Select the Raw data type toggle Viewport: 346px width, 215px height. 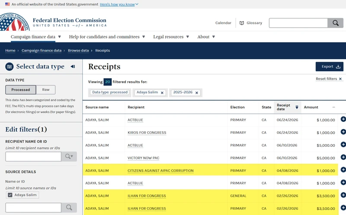tap(46, 90)
